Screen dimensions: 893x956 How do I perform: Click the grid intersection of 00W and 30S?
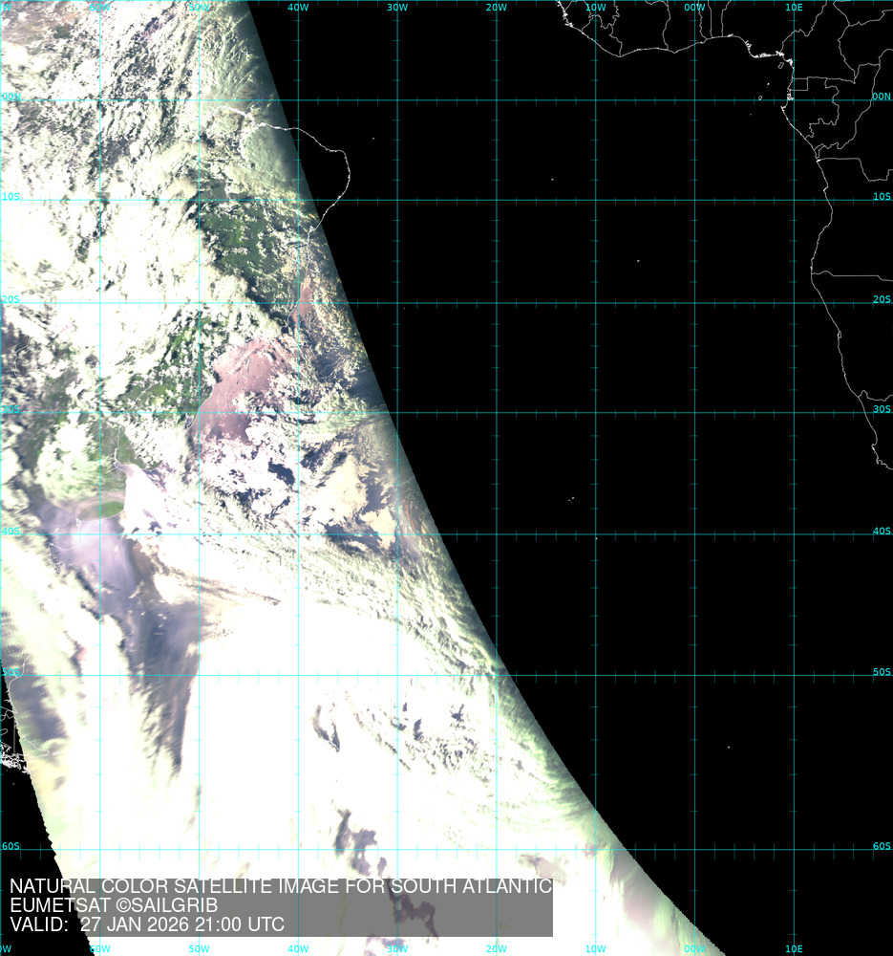pos(695,413)
